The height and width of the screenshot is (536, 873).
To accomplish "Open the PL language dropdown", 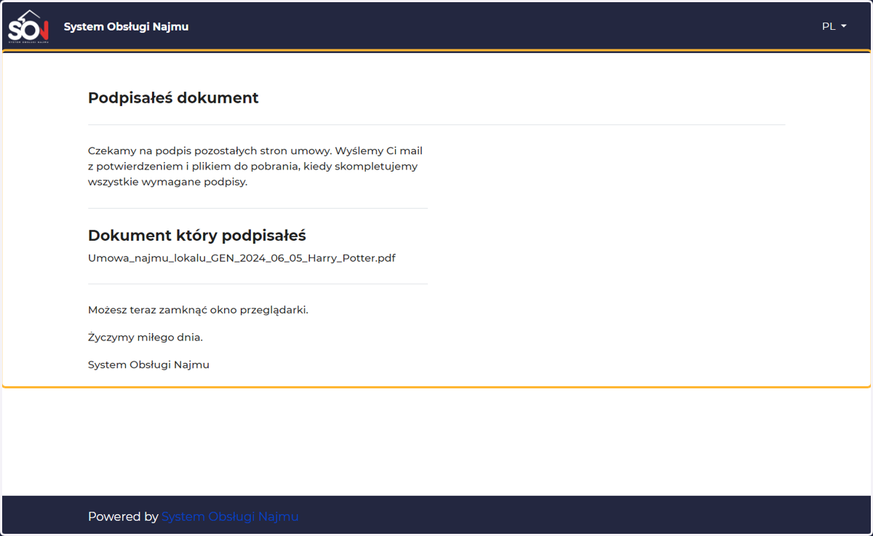I will 834,26.
